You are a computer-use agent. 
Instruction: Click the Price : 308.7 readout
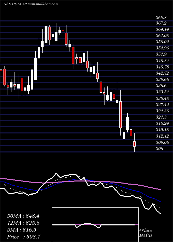[x=24, y=237]
